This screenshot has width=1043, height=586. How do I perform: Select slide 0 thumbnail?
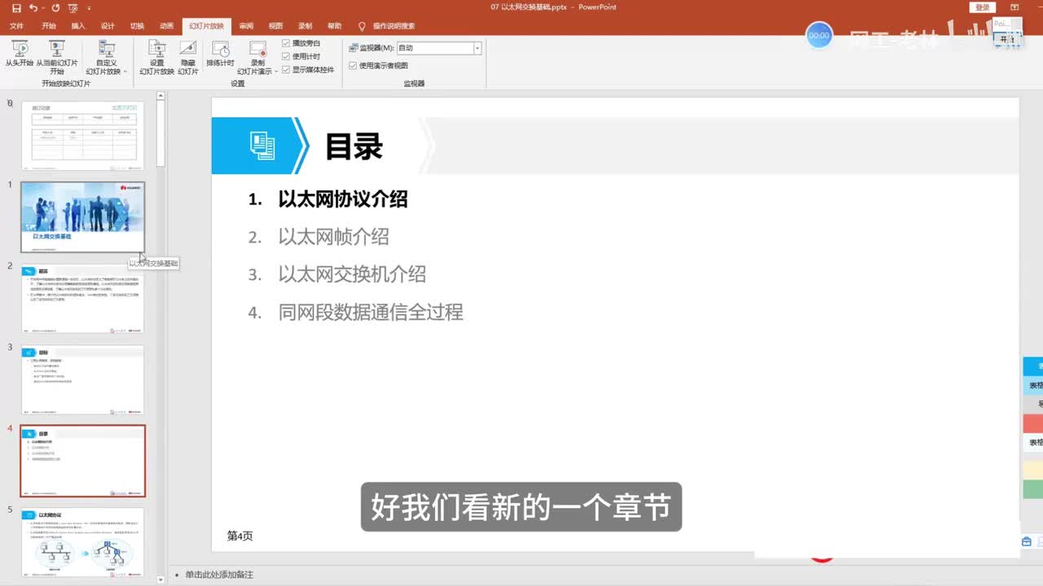pyautogui.click(x=82, y=135)
